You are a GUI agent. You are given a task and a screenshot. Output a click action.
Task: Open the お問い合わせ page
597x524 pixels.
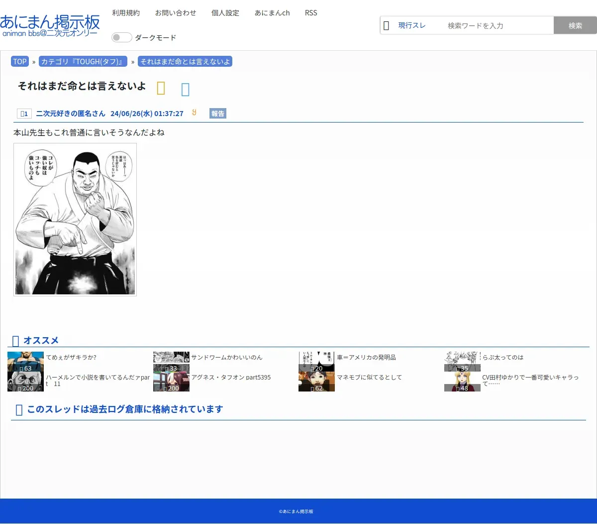(176, 13)
